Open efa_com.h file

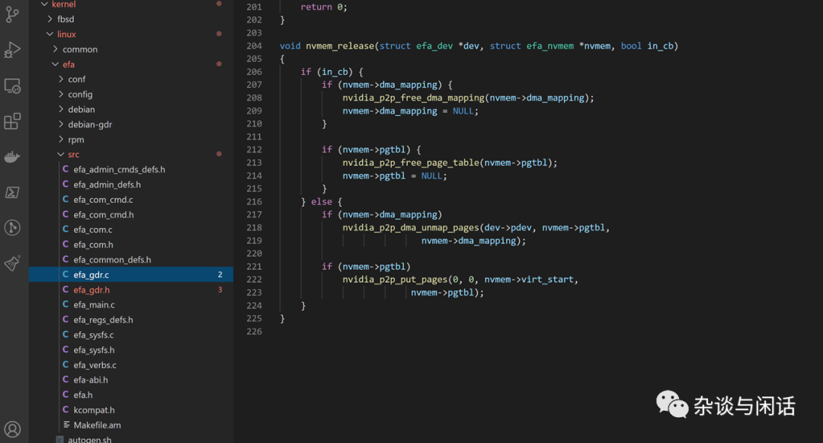(x=94, y=245)
